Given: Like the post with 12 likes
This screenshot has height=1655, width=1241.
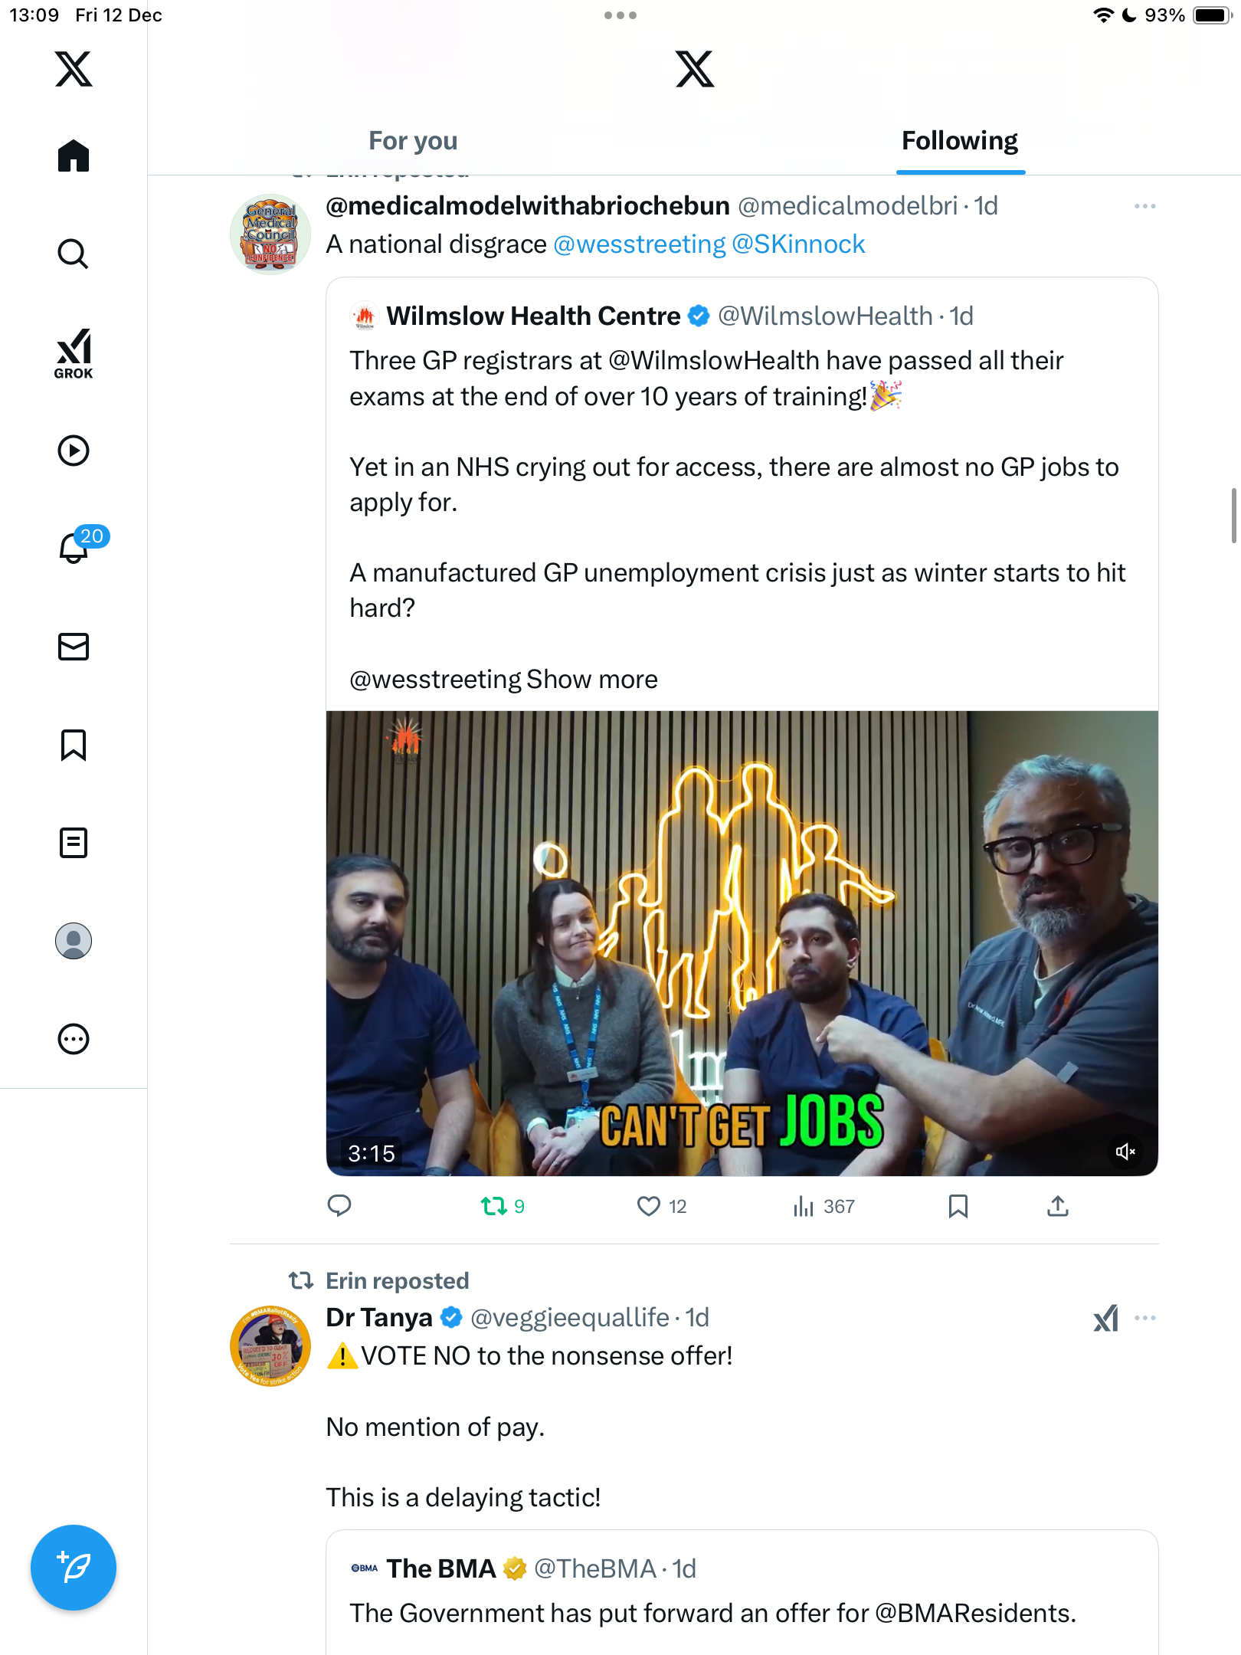Looking at the screenshot, I should [x=649, y=1207].
